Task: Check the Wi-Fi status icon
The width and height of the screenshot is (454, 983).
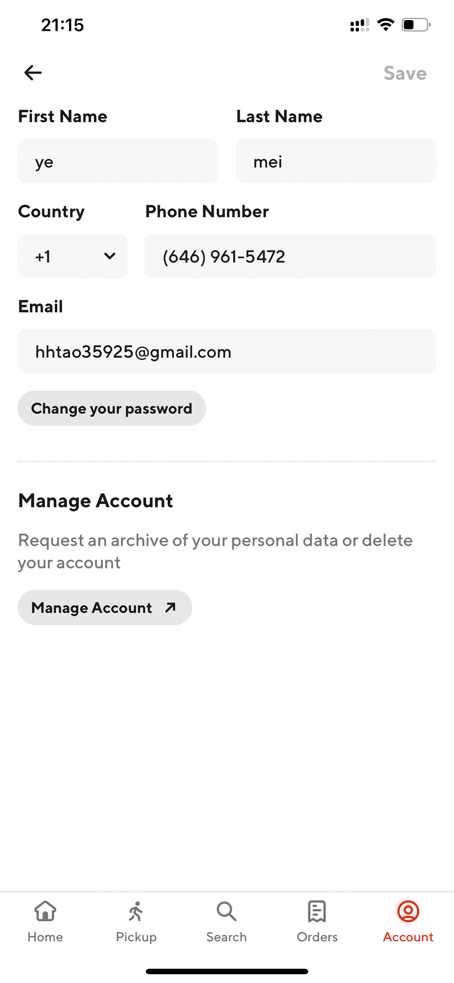Action: (x=385, y=25)
